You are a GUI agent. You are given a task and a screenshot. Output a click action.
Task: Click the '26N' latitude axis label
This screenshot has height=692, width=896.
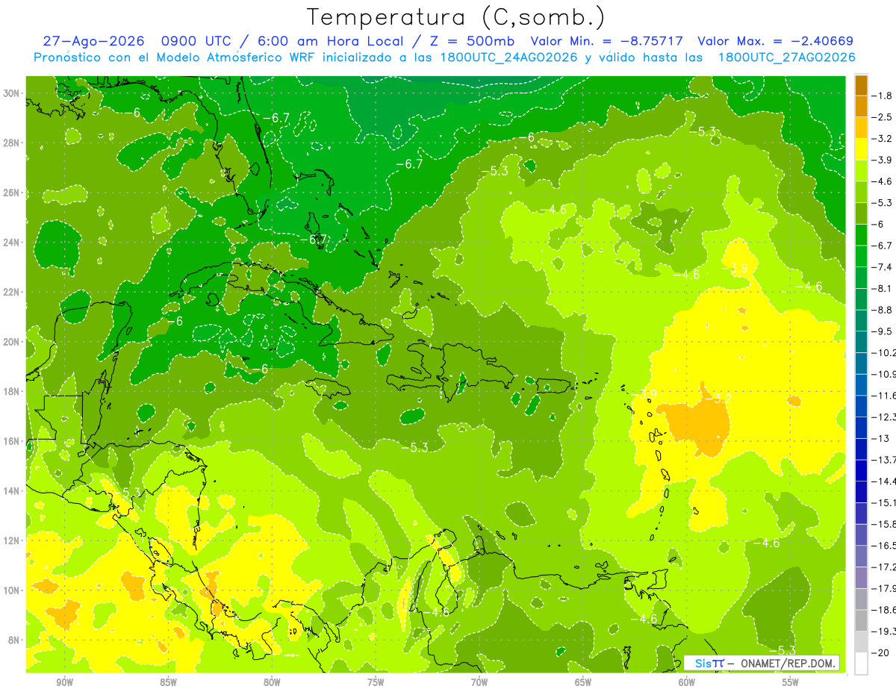[x=13, y=193]
